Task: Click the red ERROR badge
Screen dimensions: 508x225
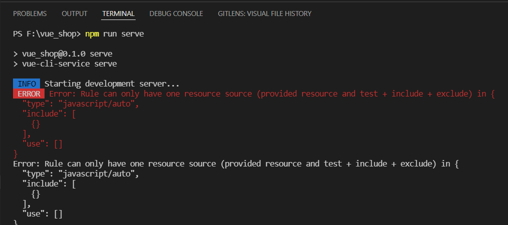Action: pos(29,94)
